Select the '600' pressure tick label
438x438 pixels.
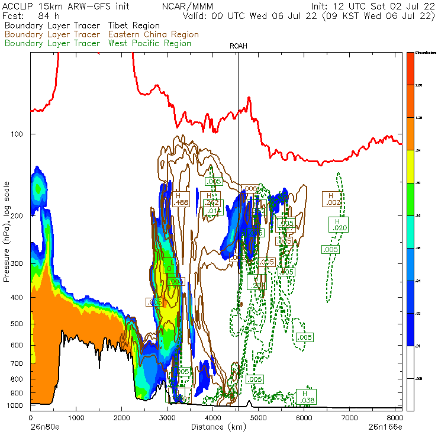tap(17, 345)
